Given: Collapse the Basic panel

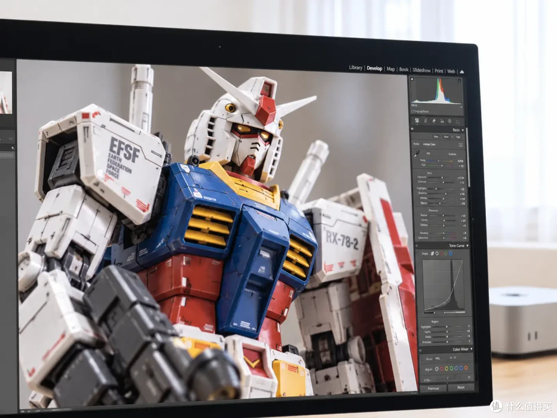Looking at the screenshot, I should pos(463,131).
